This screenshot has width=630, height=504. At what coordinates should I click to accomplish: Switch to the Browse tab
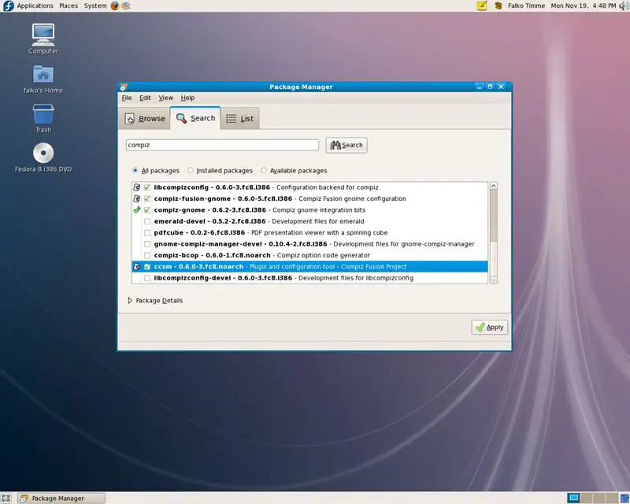[145, 118]
